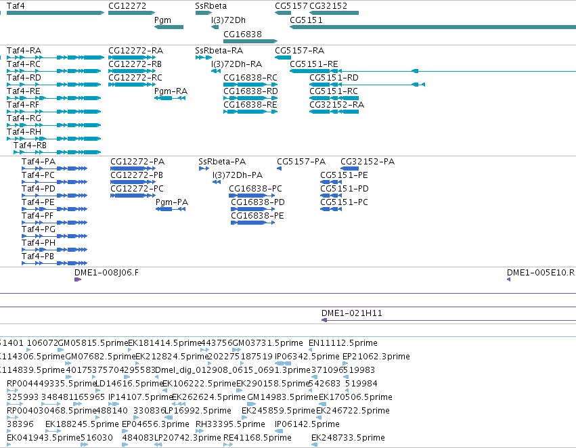Select the l(3)72Dh gene label

(228, 20)
